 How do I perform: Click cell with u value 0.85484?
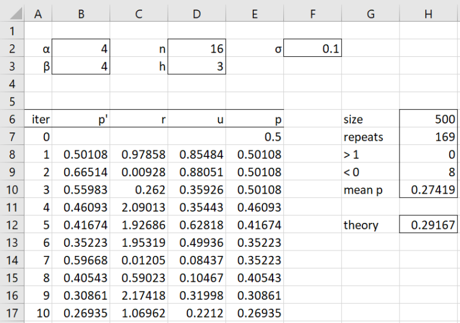click(197, 154)
